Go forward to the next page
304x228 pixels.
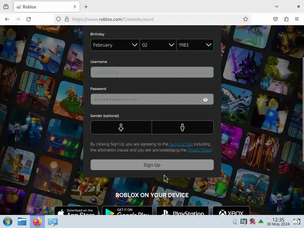click(18, 19)
